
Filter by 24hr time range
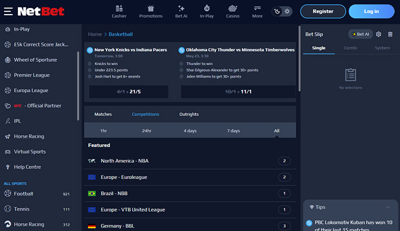[146, 131]
